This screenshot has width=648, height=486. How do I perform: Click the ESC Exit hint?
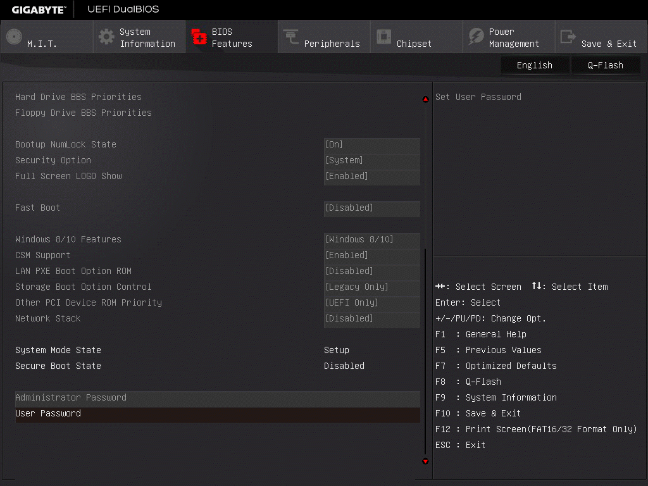tap(461, 445)
